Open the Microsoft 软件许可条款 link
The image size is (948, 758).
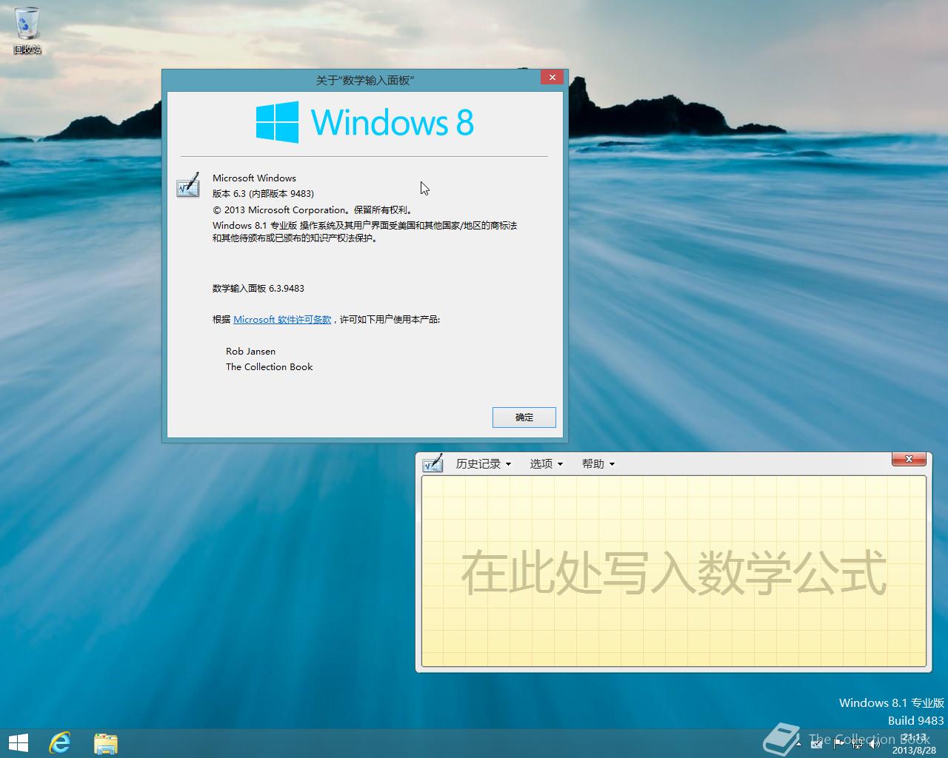282,320
